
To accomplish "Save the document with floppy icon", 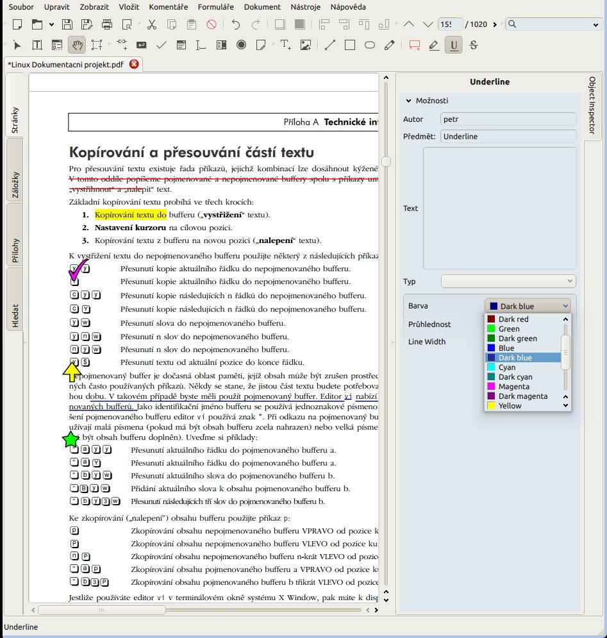I will (67, 24).
